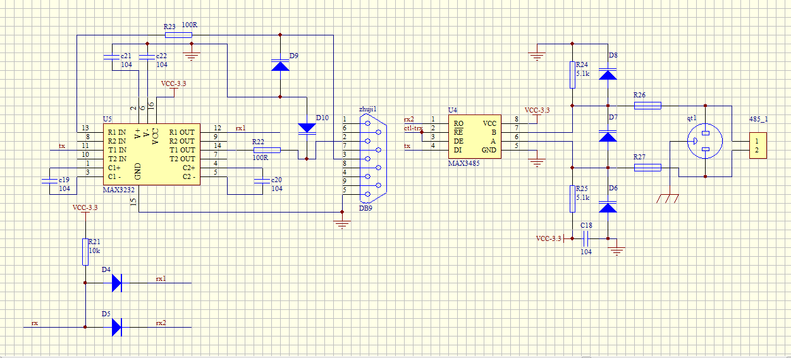Select resistor R25 symbol
This screenshot has width=791, height=358.
click(572, 198)
